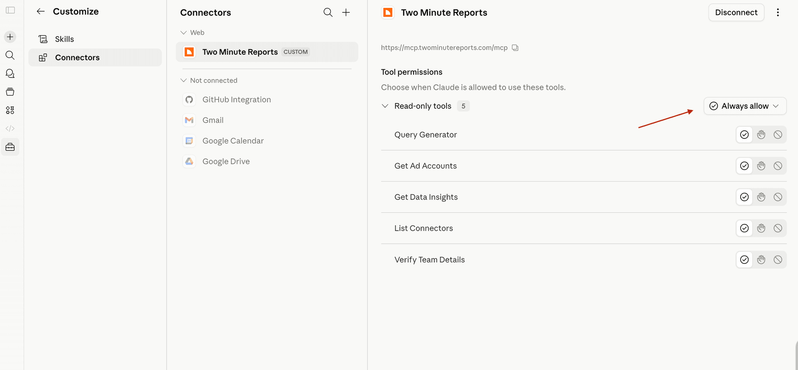Open projects icon in left rail

point(10,92)
